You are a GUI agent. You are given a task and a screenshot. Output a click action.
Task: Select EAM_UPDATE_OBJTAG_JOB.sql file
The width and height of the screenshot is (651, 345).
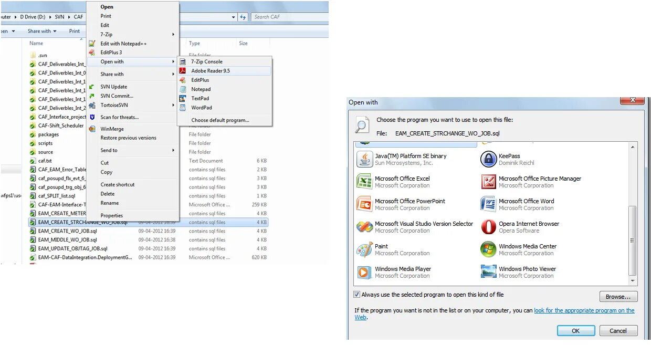tap(72, 249)
